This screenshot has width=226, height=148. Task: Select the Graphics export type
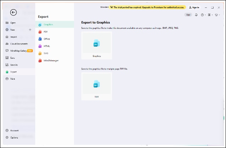coord(54,25)
